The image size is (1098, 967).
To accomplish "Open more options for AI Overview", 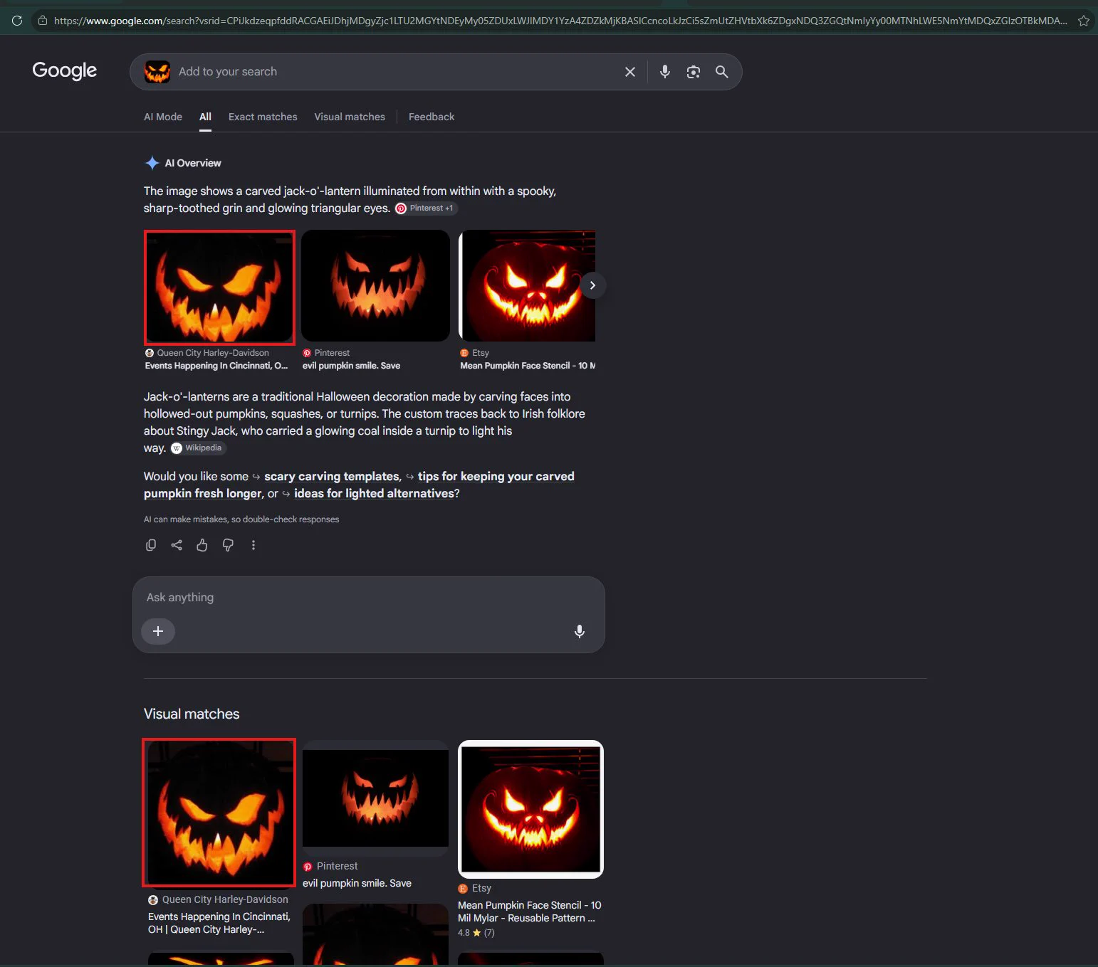I will tap(253, 545).
